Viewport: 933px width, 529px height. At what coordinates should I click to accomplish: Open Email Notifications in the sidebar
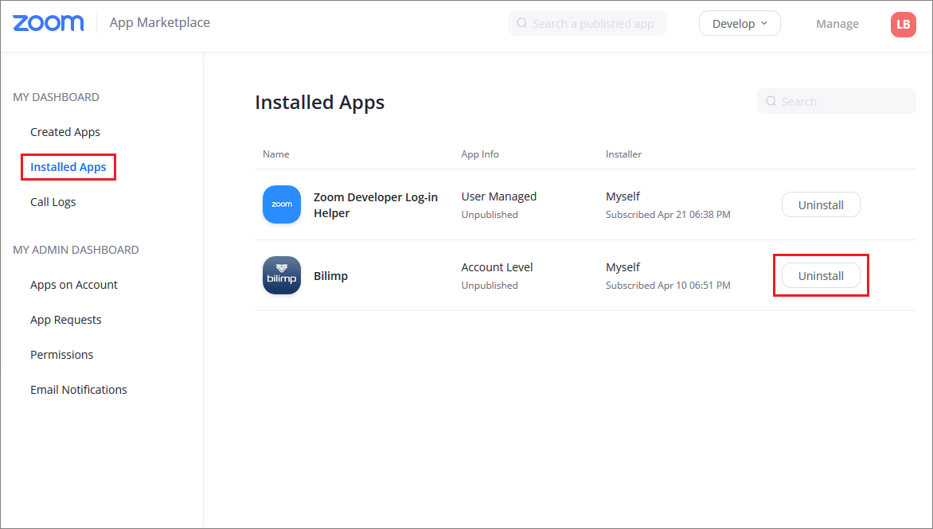click(x=79, y=390)
